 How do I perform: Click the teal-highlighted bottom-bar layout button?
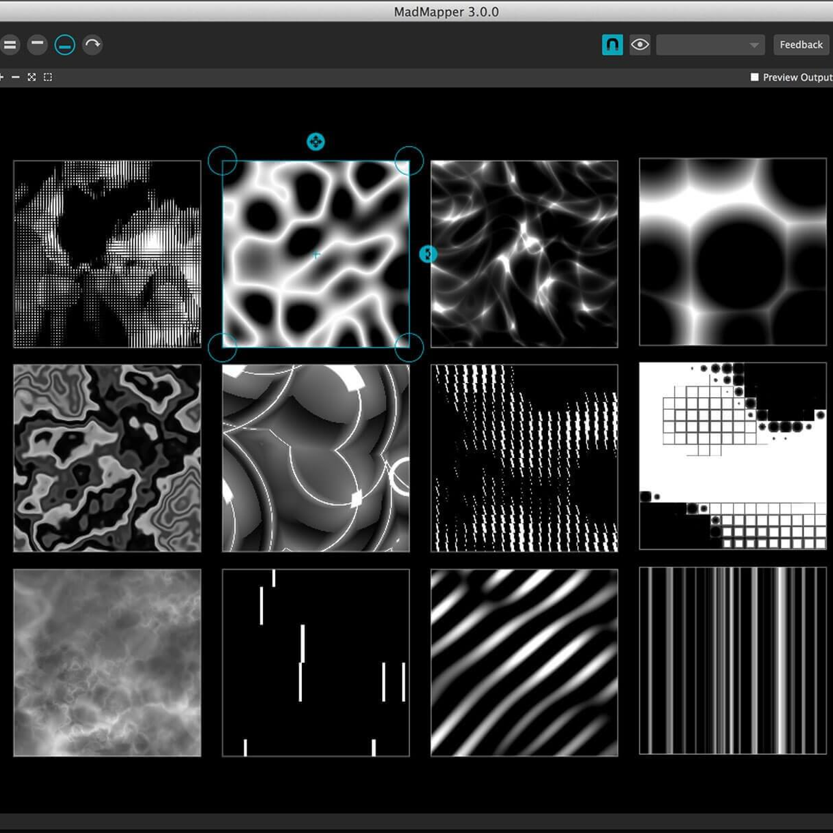[65, 45]
